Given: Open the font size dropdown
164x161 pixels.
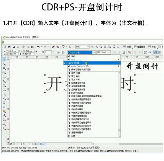Looking at the screenshot, I should tap(109, 53).
